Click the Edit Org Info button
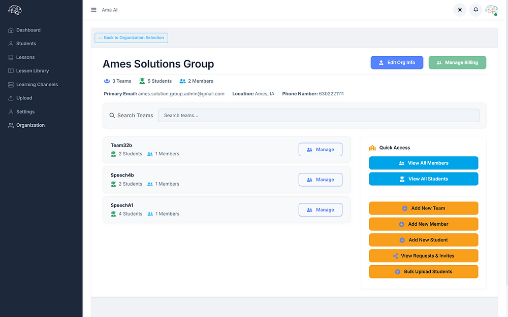Viewport: 508px width, 317px height. [x=397, y=62]
